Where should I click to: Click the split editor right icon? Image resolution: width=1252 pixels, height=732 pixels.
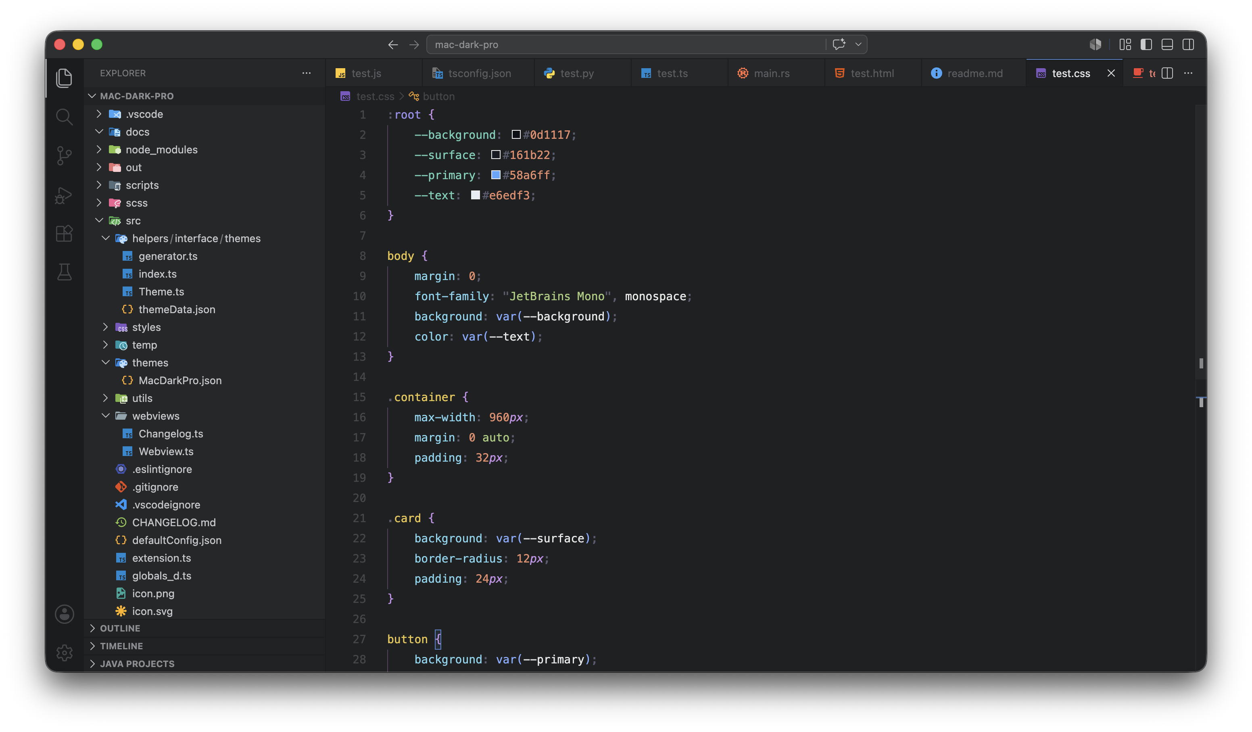[x=1168, y=73]
